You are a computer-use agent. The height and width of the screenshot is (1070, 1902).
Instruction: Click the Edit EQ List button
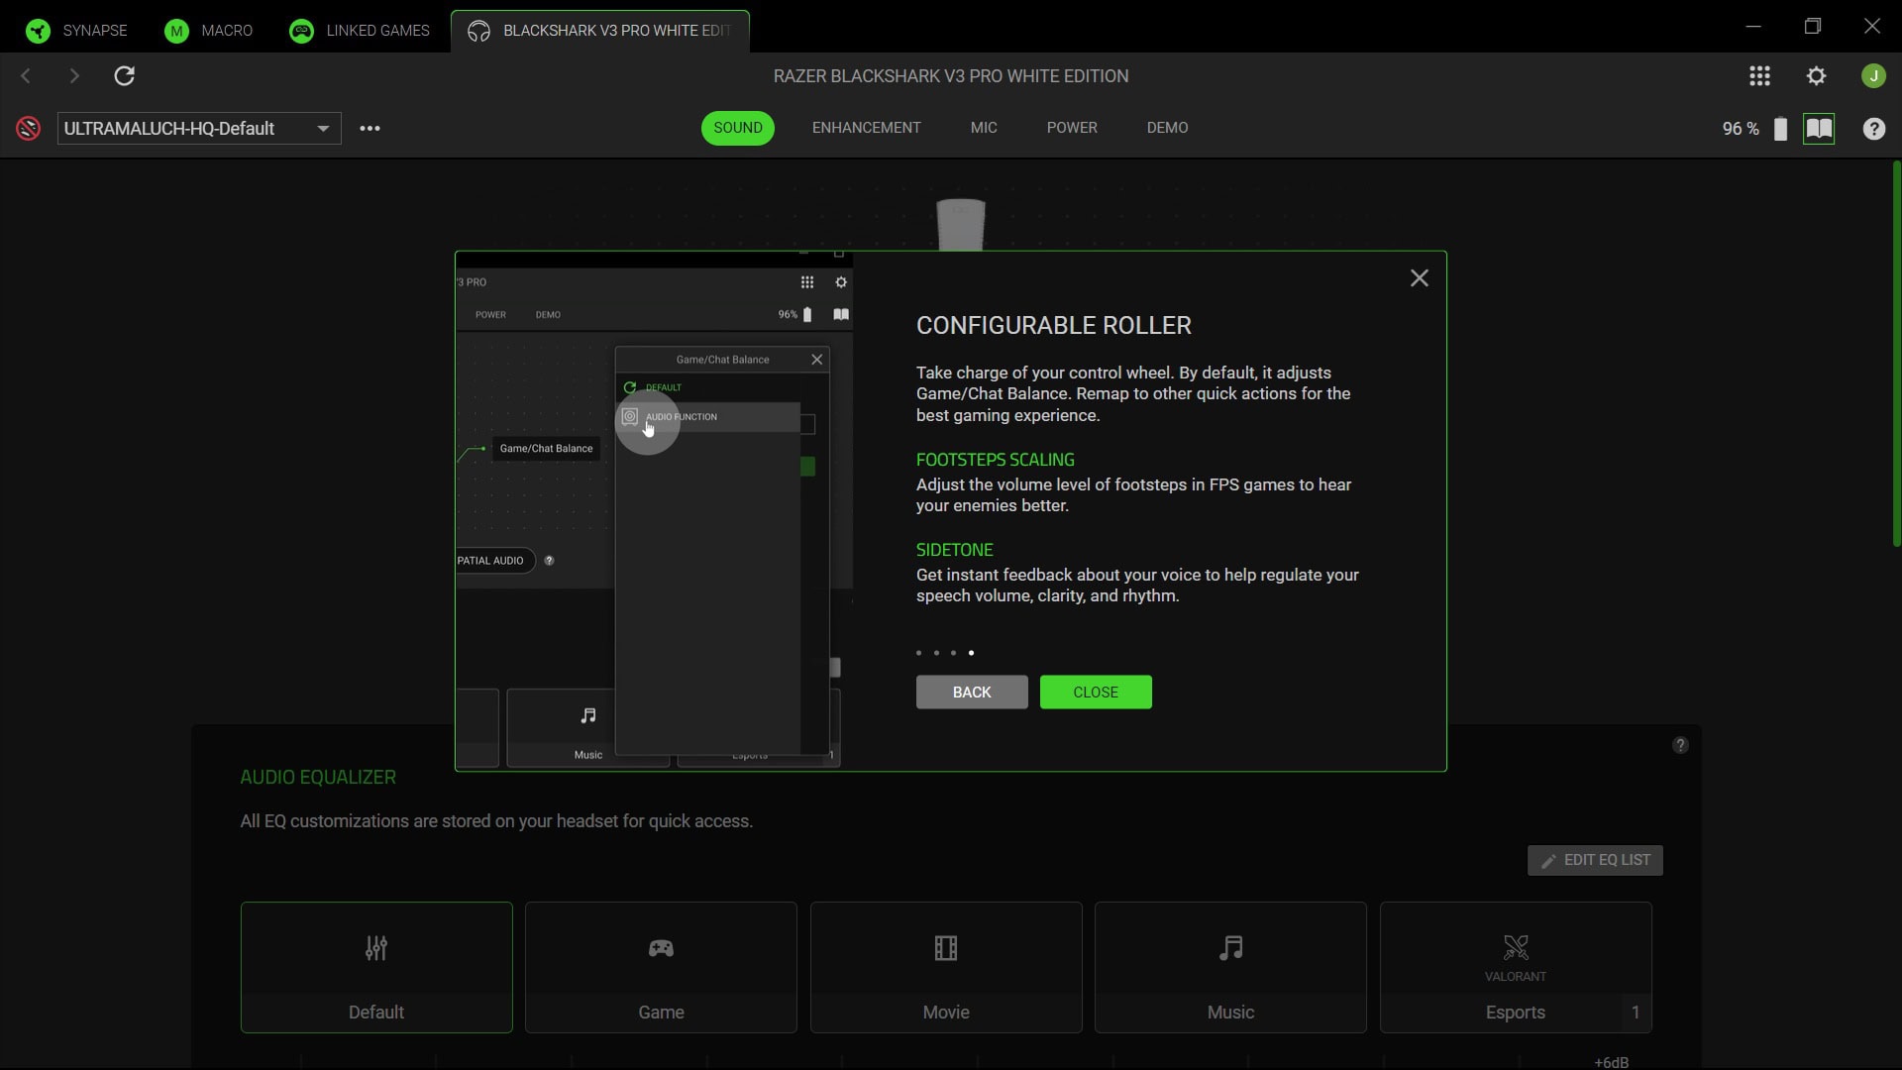point(1595,860)
